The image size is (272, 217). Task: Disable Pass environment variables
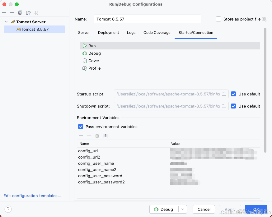click(81, 127)
